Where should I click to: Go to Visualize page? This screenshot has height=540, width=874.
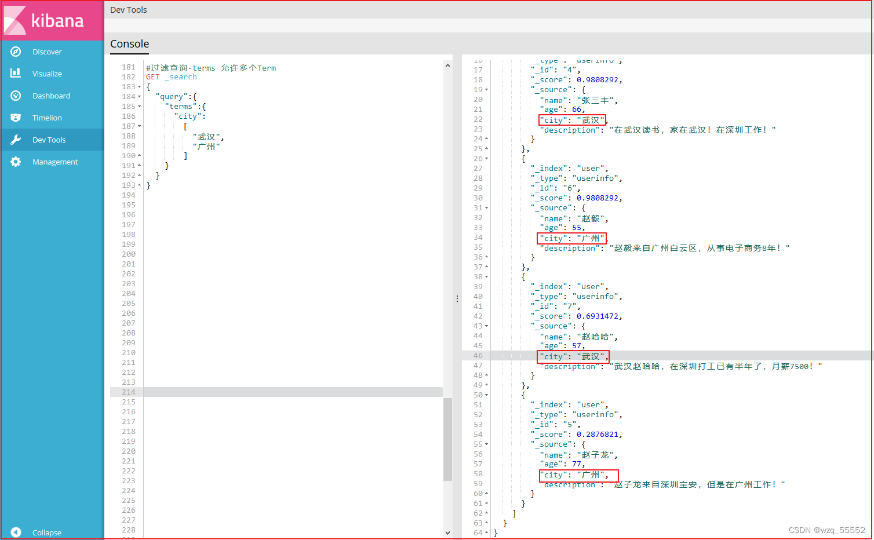coord(47,74)
